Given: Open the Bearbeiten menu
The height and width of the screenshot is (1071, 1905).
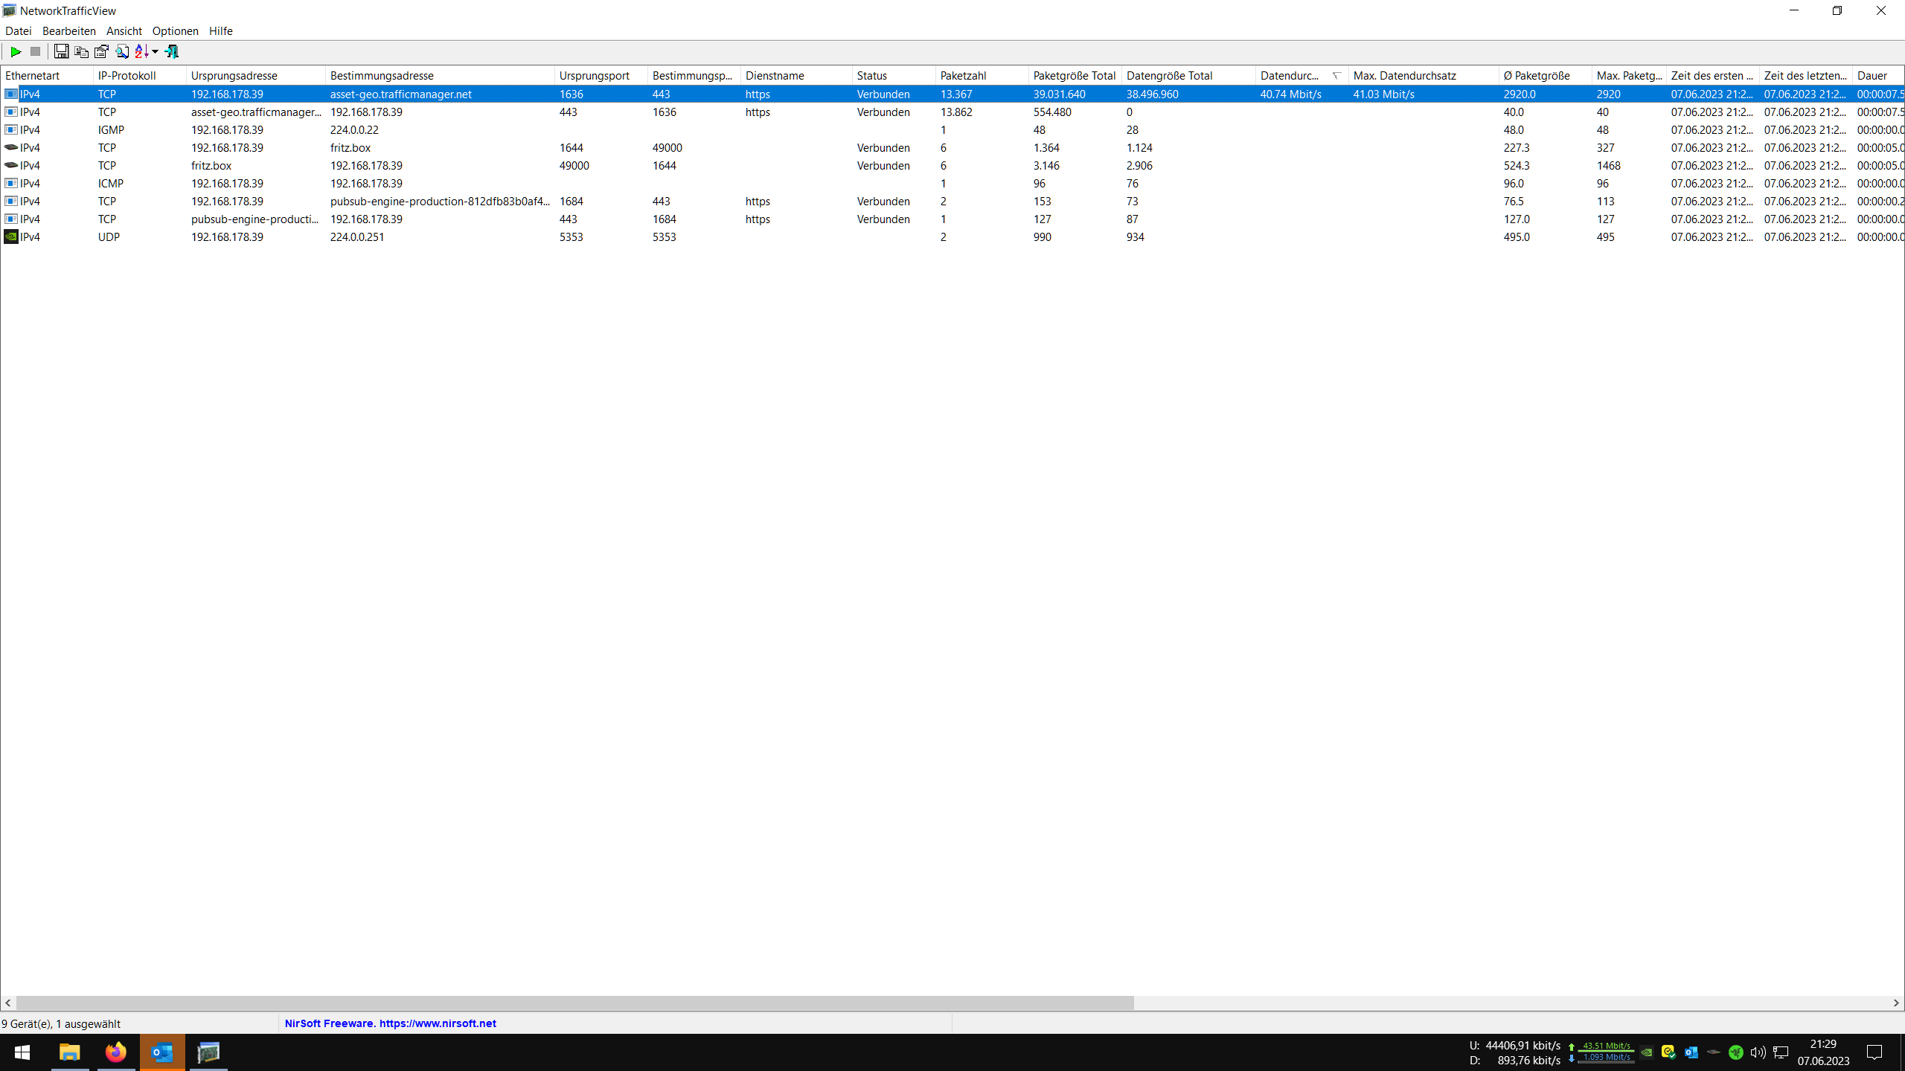Looking at the screenshot, I should coord(68,30).
